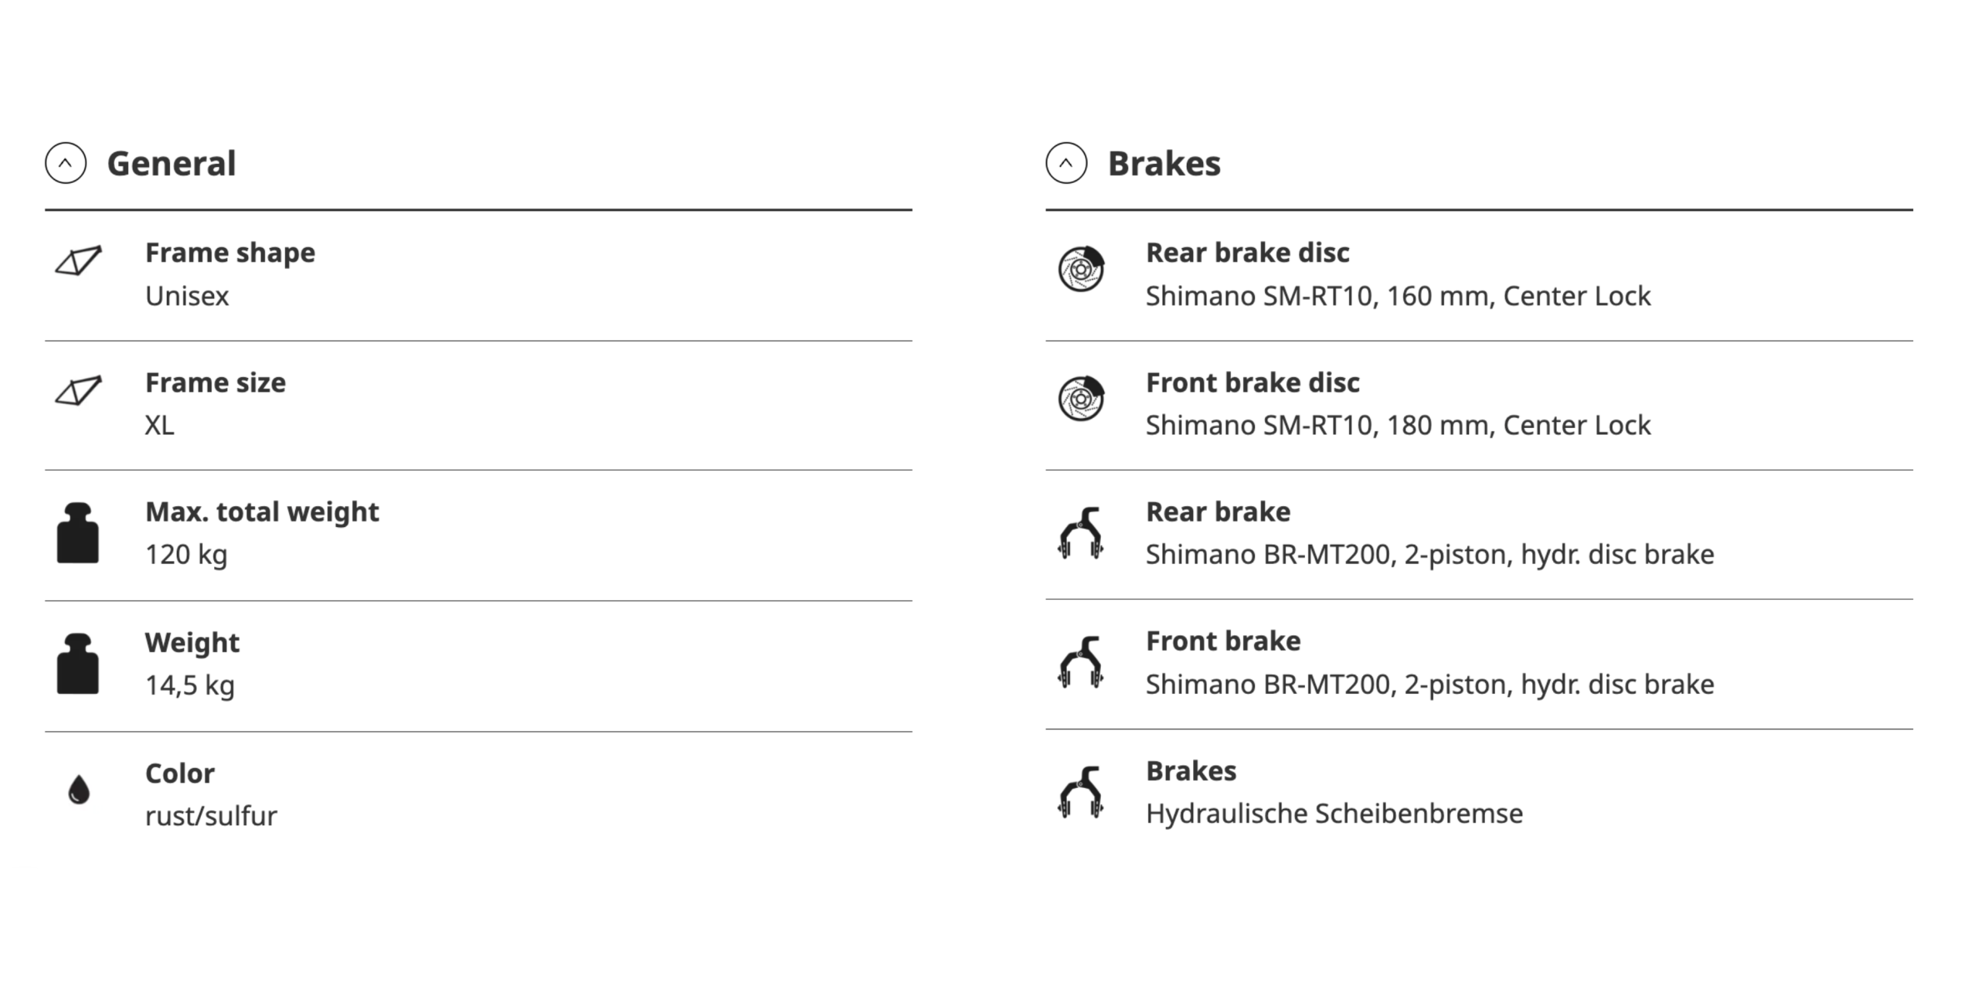Click the Weight kettle icon
The width and height of the screenshot is (1978, 989).
[x=78, y=664]
